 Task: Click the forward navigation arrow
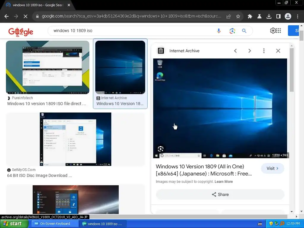(x=16, y=17)
